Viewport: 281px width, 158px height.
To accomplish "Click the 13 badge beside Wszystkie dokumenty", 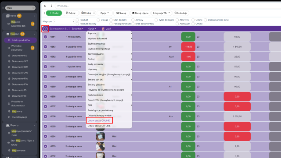I will [x=32, y=48].
